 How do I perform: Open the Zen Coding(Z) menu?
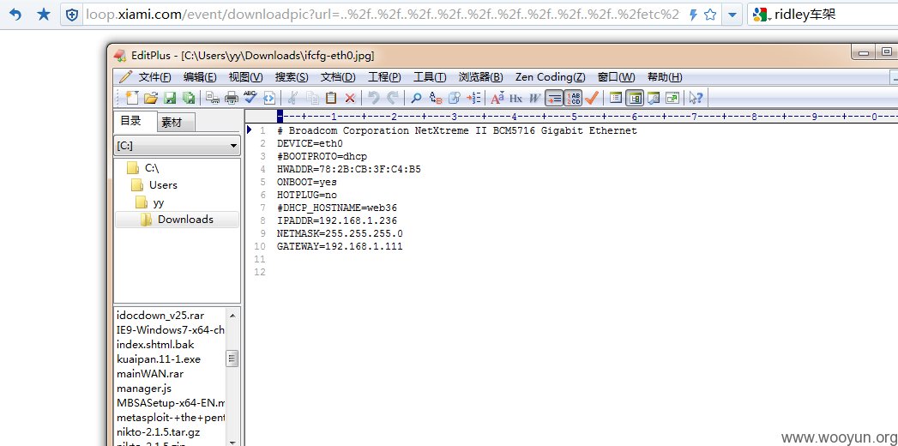[551, 77]
